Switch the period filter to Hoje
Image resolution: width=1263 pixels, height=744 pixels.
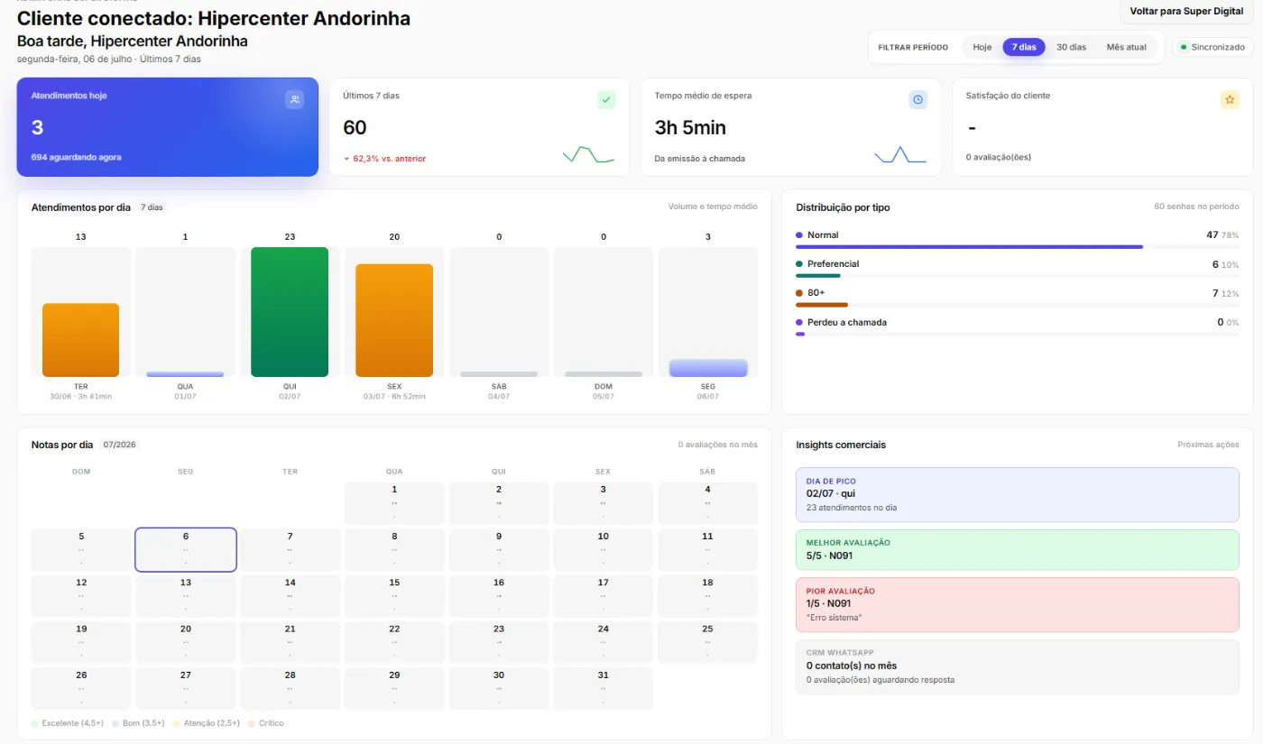[982, 47]
